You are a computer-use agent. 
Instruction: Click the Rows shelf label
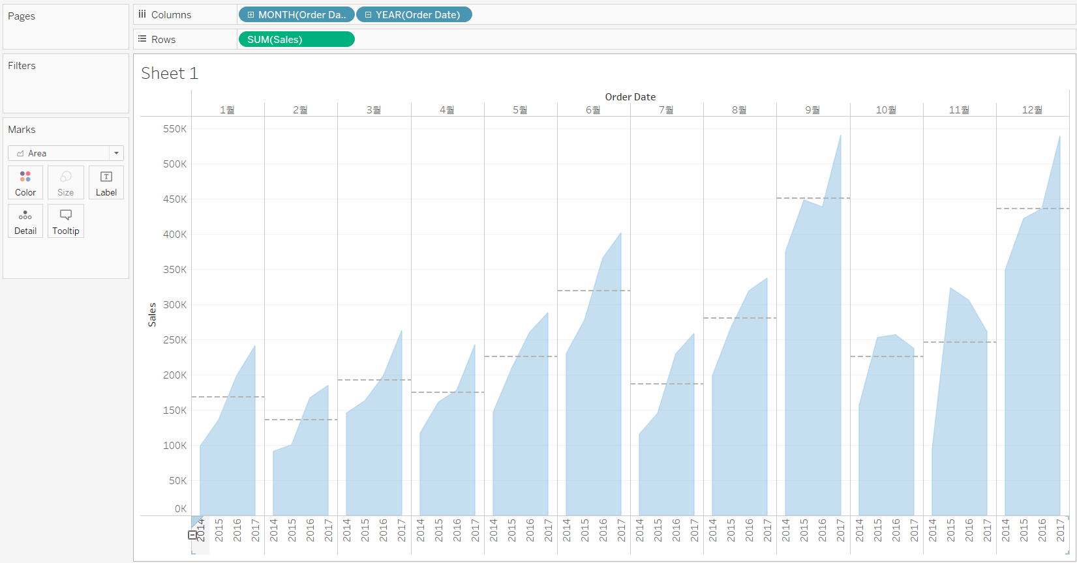tap(164, 39)
